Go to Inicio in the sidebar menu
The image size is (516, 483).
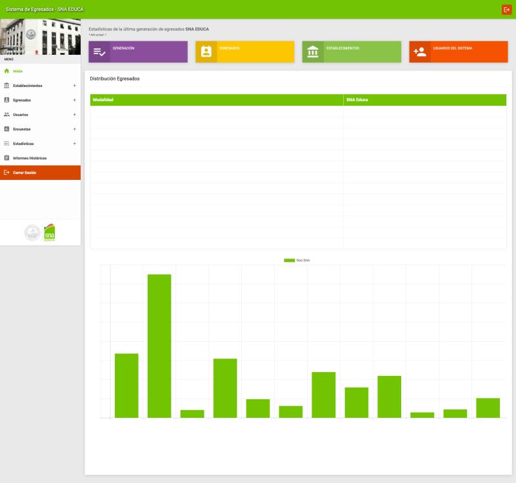40,71
